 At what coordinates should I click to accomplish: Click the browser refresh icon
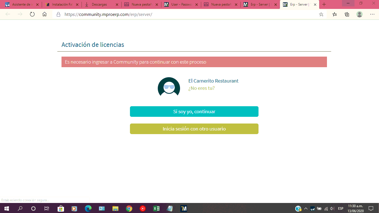(32, 14)
